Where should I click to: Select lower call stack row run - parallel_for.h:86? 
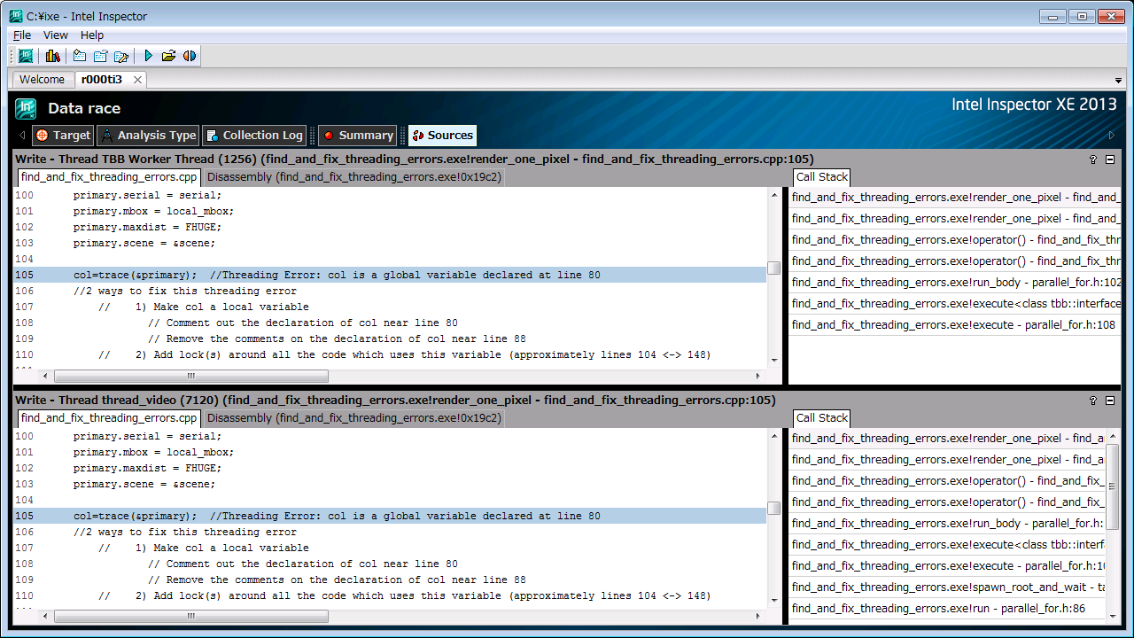click(947, 609)
